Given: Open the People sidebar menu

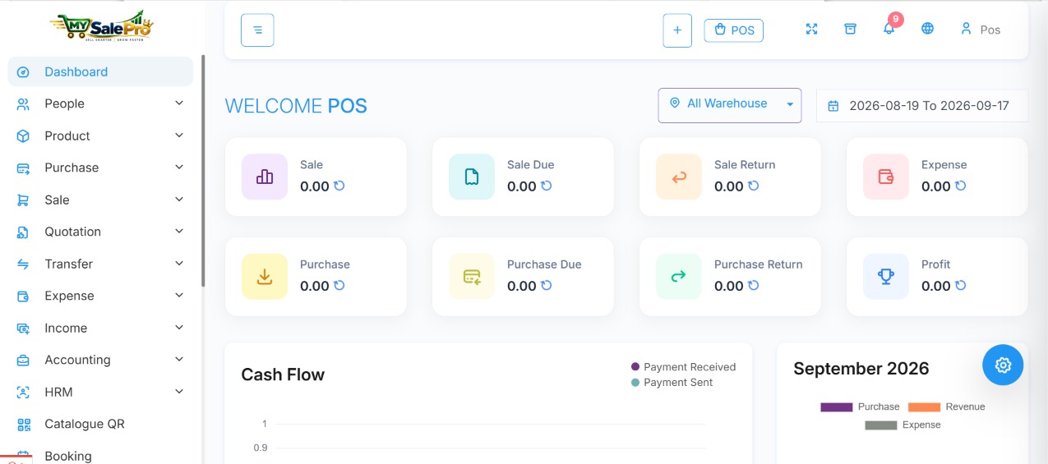Looking at the screenshot, I should click(x=100, y=103).
